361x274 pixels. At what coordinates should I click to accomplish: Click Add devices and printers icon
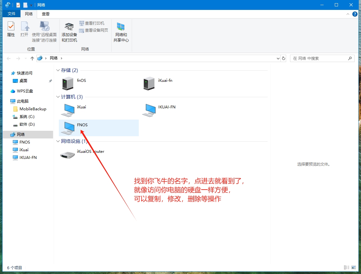69,32
